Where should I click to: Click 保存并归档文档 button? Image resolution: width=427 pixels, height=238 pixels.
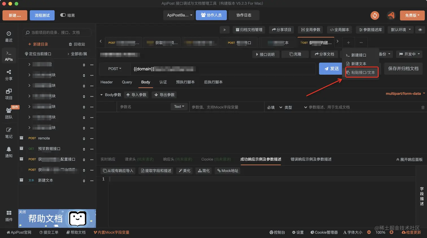click(x=403, y=69)
